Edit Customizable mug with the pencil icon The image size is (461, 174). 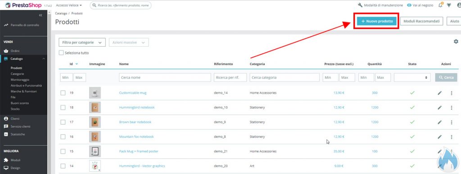pos(439,93)
